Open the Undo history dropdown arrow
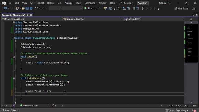 point(40,8)
